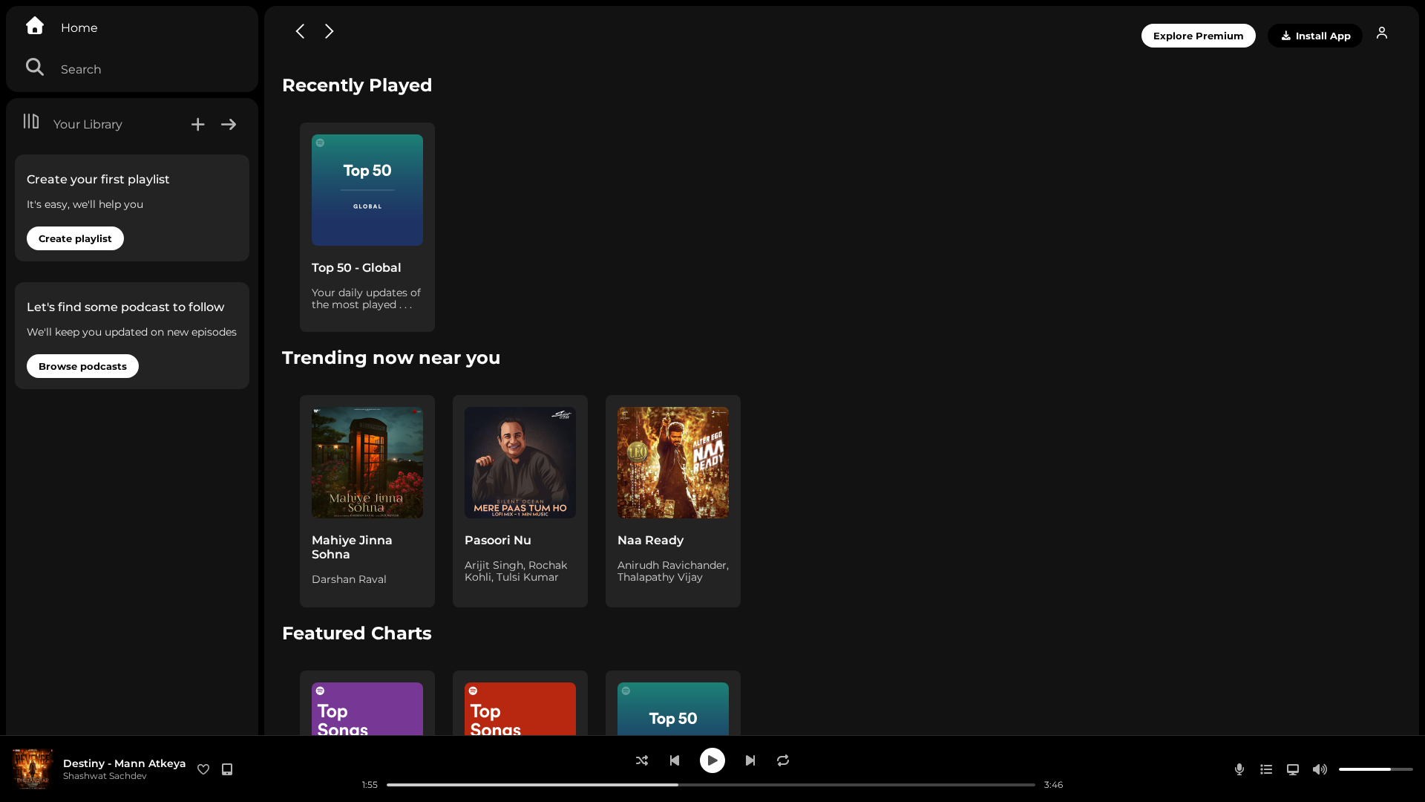Click the round play button

coord(712,760)
